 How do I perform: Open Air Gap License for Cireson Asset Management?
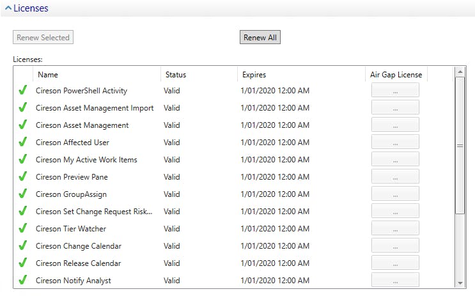(395, 125)
